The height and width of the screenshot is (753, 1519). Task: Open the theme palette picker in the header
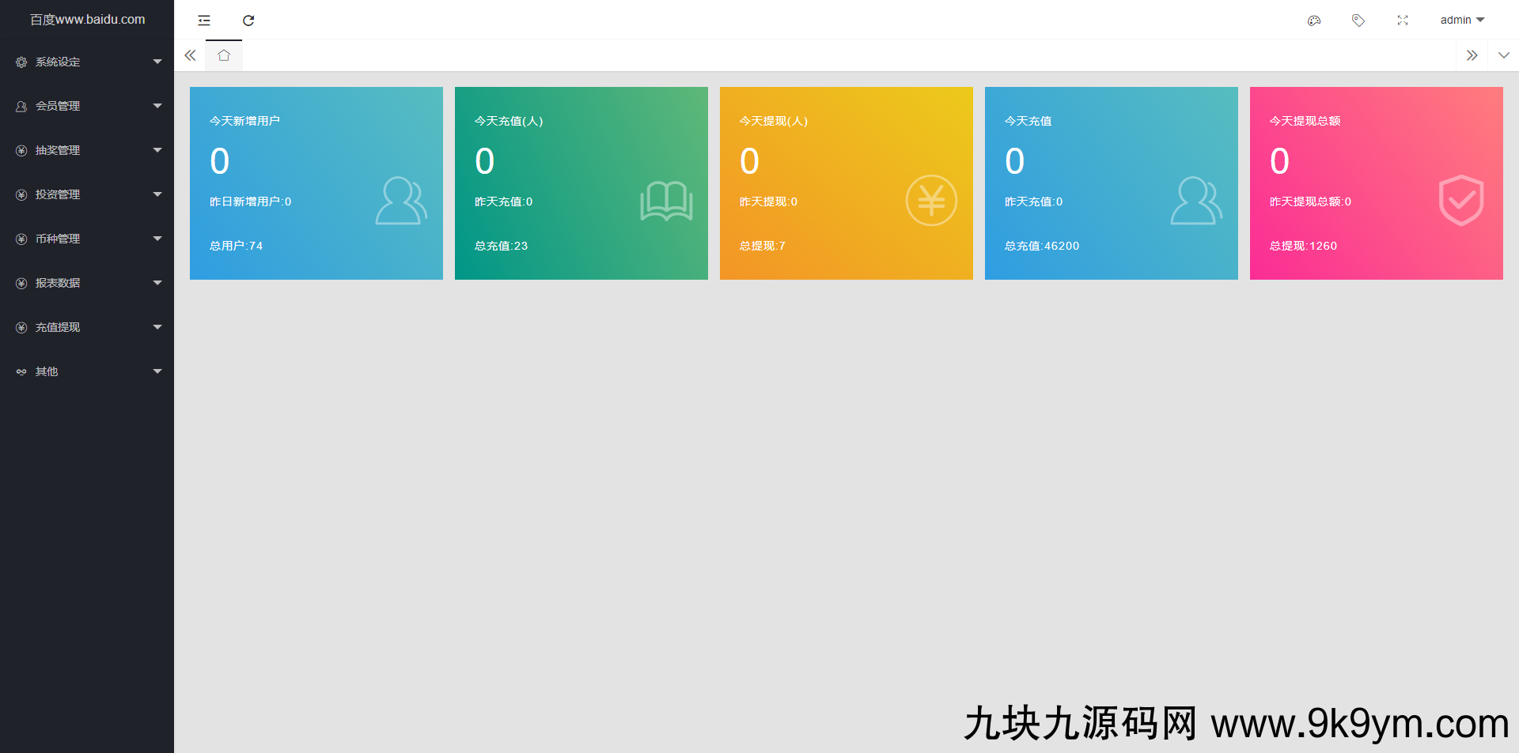1314,20
